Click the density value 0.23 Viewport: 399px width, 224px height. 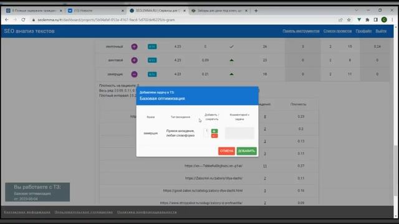tap(300, 116)
